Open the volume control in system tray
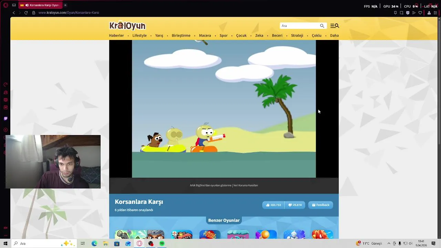Viewport: 441px width, 248px height. click(x=410, y=244)
